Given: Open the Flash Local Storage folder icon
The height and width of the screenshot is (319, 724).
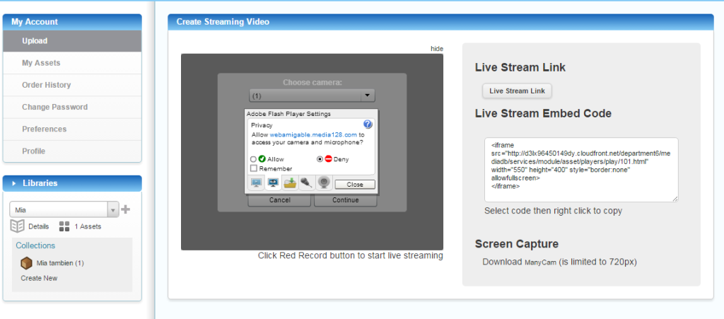Looking at the screenshot, I should [290, 183].
